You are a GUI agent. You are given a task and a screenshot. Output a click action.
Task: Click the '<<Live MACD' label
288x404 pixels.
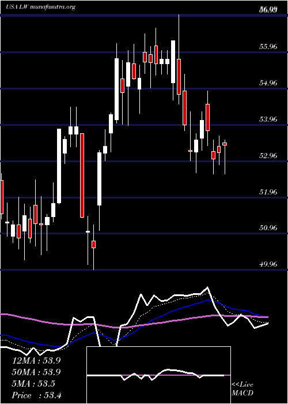click(x=242, y=388)
